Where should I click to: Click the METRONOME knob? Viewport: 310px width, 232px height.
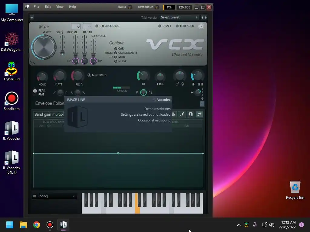tap(157, 7)
